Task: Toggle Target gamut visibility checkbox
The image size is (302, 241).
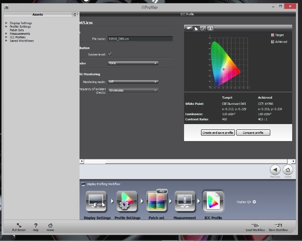Action: pyautogui.click(x=273, y=35)
